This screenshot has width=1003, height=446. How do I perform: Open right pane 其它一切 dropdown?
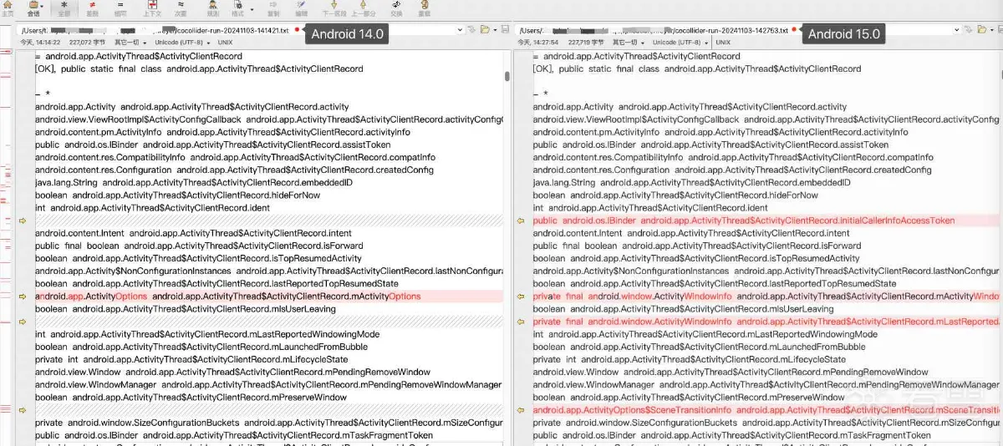tap(629, 42)
